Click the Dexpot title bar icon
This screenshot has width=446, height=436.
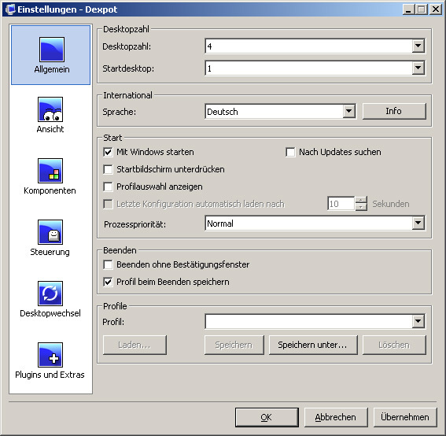(10, 9)
